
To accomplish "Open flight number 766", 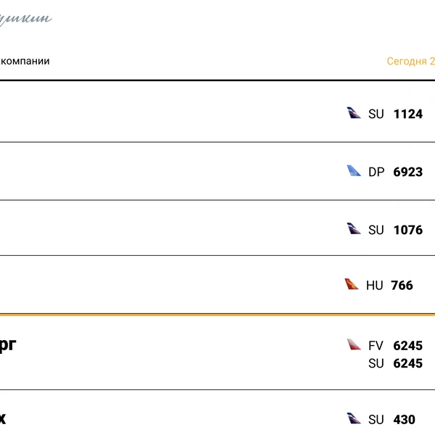I will [402, 286].
